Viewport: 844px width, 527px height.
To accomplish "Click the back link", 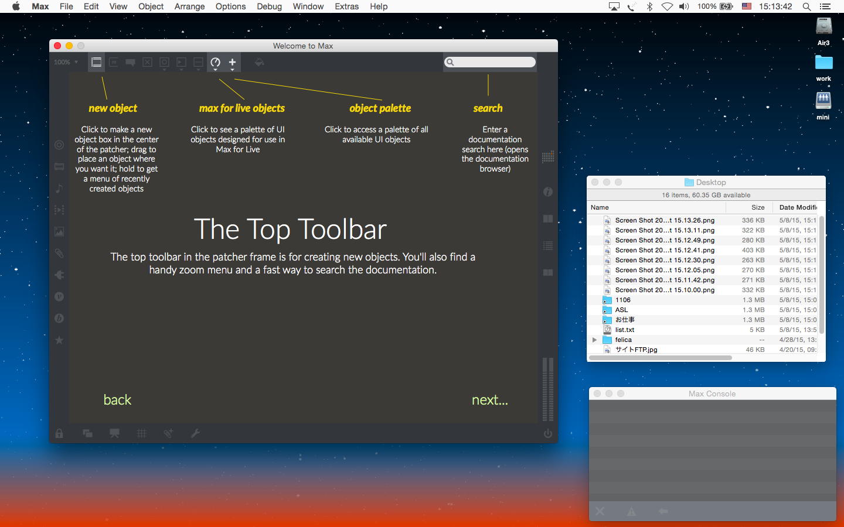I will [117, 400].
